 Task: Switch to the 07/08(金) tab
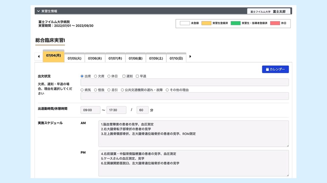pyautogui.click(x=136, y=58)
